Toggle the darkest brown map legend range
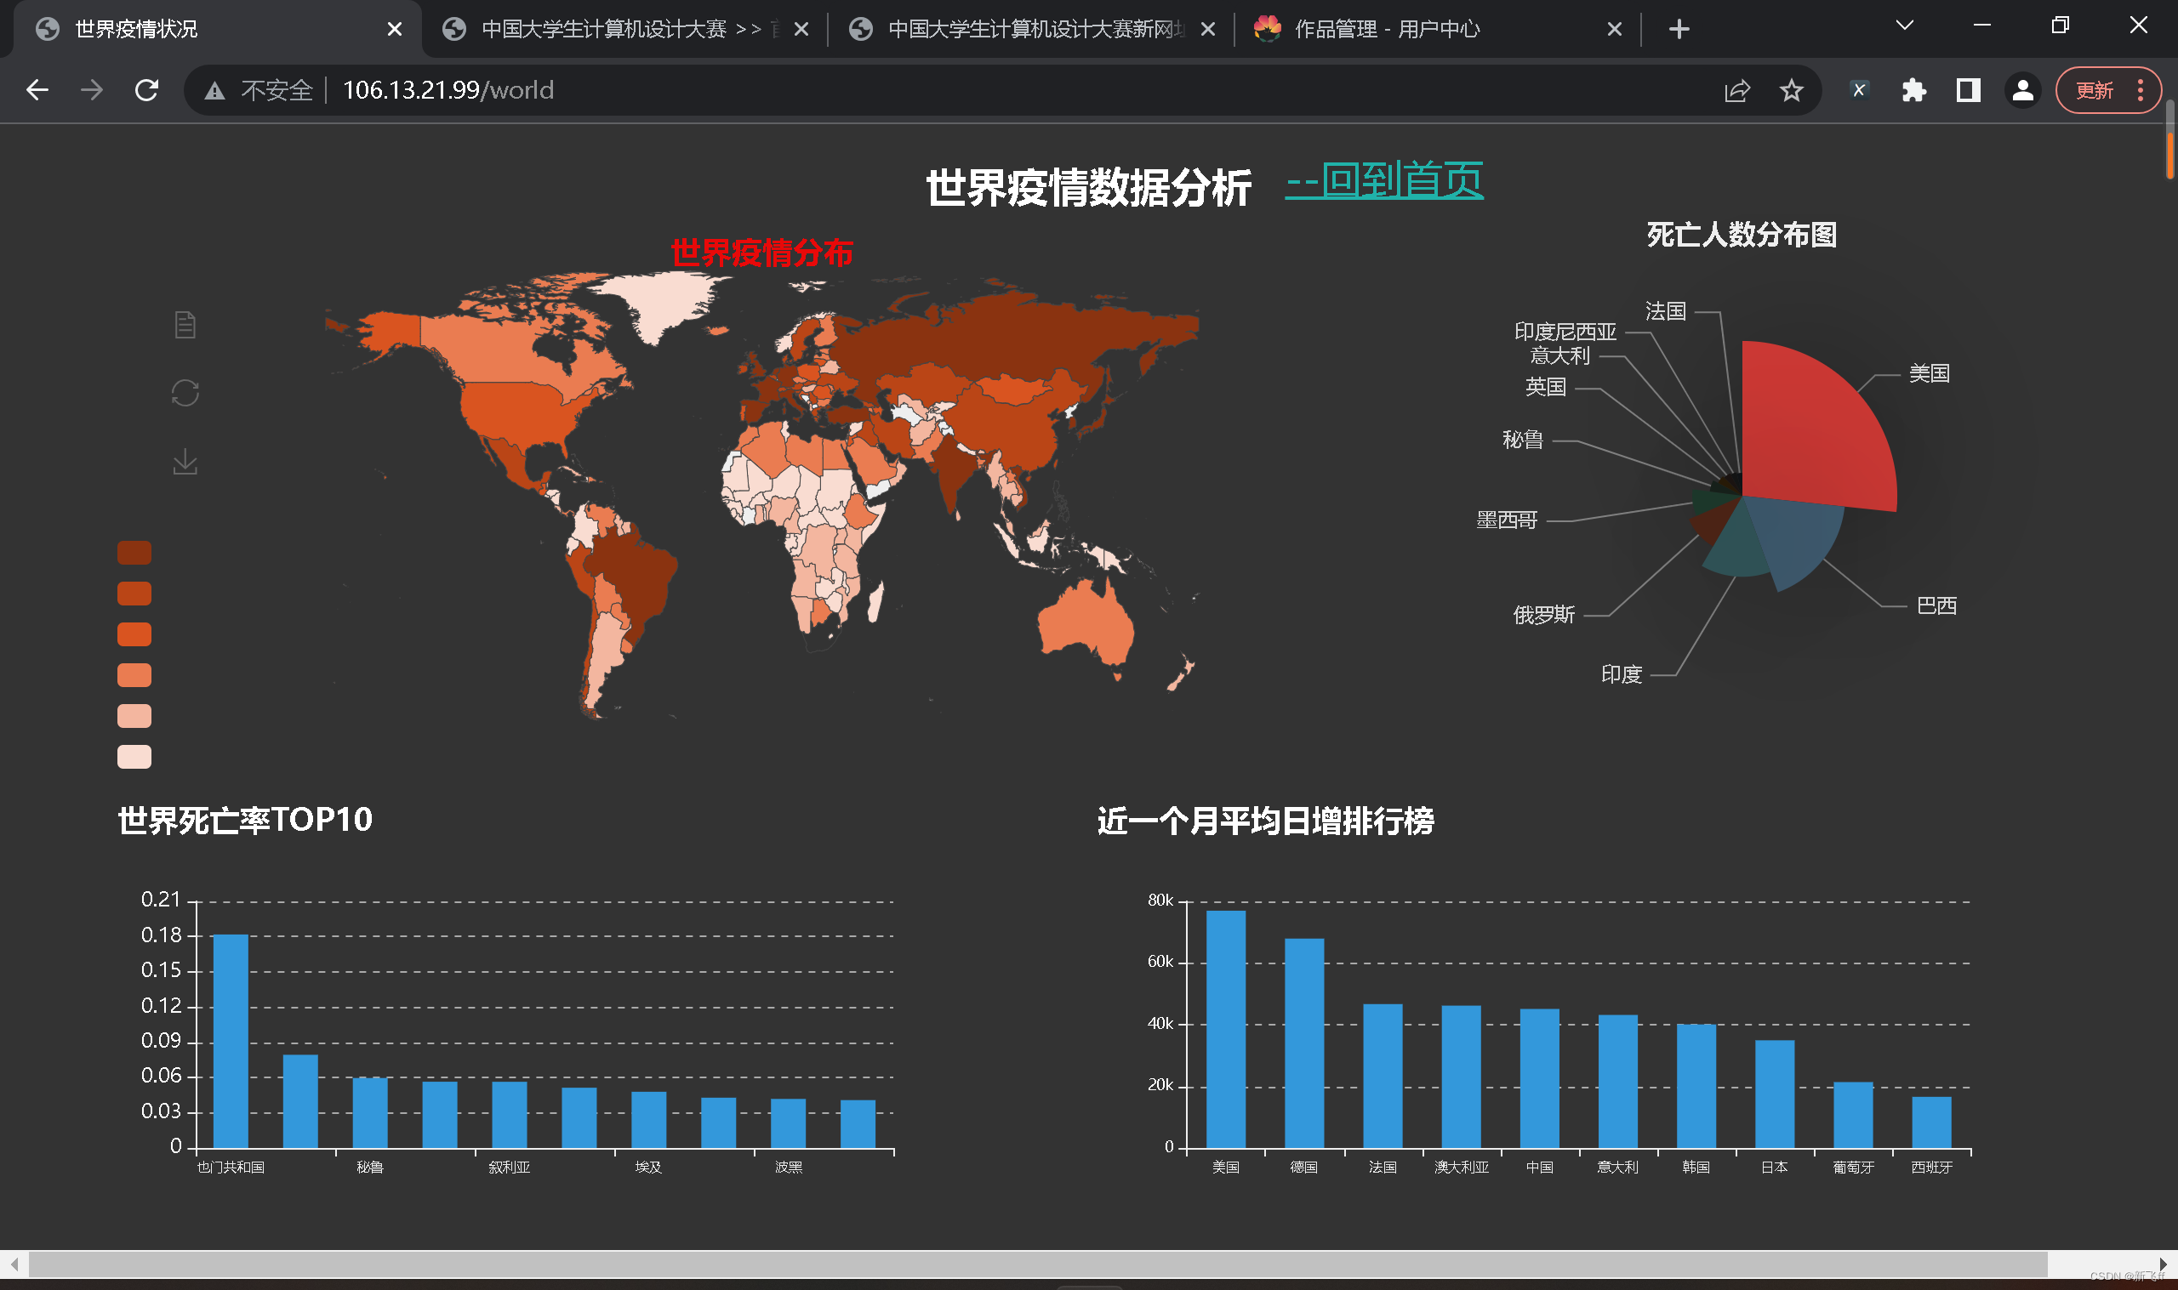The height and width of the screenshot is (1290, 2178). (x=134, y=553)
